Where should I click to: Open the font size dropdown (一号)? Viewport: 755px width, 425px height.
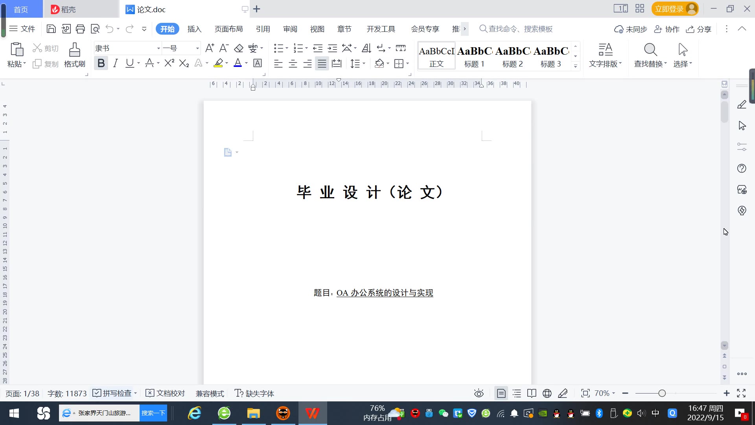[x=197, y=48]
